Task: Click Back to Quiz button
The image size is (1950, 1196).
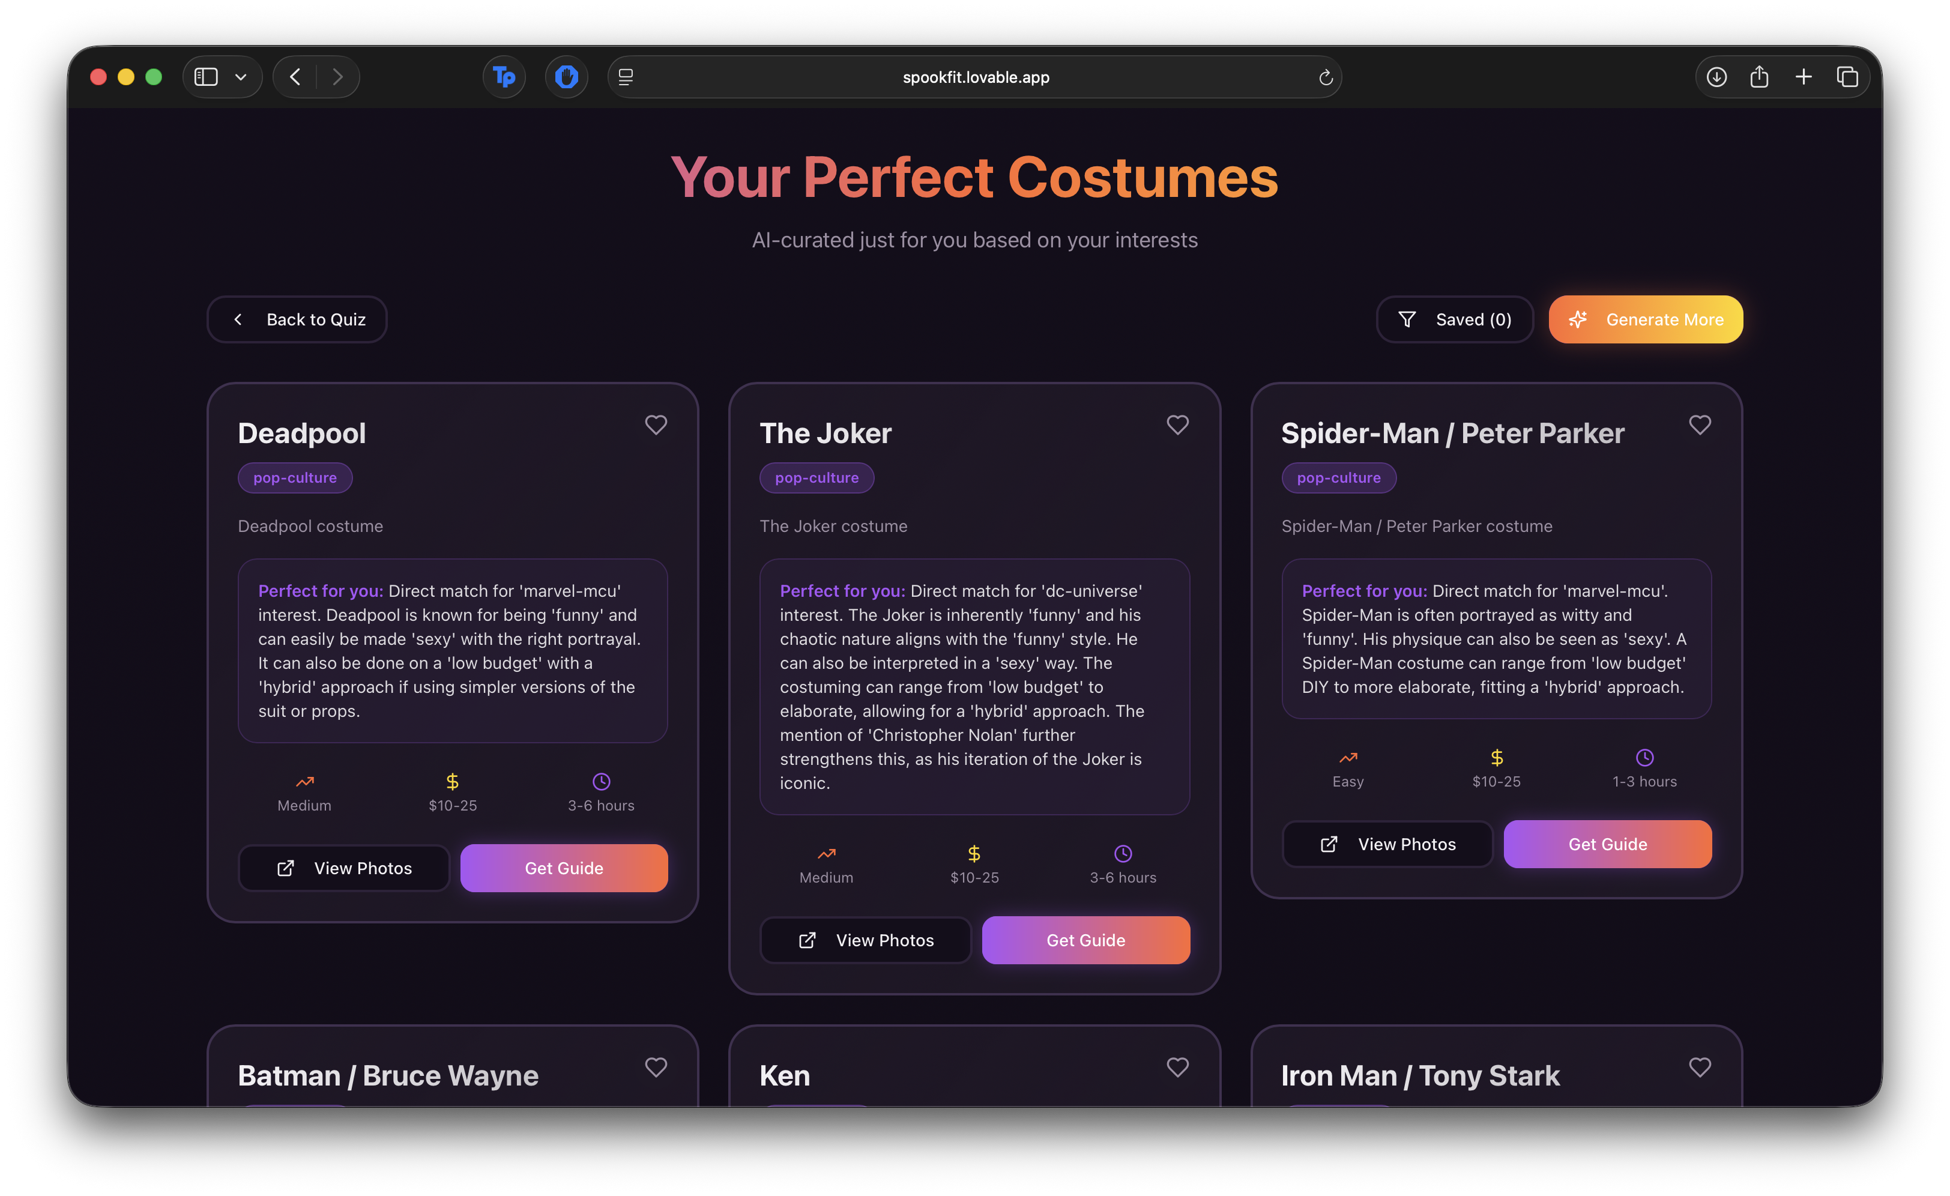Action: (297, 320)
